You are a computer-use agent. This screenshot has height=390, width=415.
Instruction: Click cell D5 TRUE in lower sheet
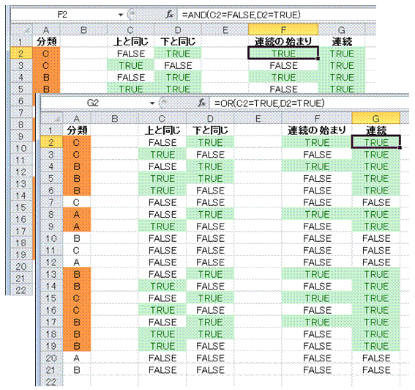[x=210, y=178]
